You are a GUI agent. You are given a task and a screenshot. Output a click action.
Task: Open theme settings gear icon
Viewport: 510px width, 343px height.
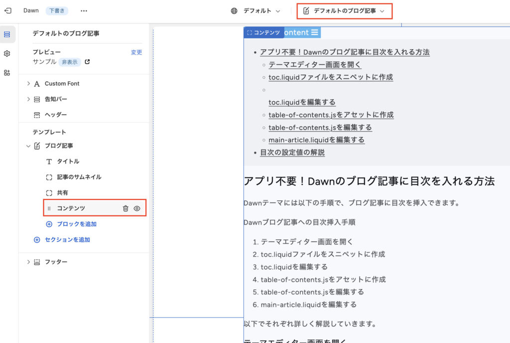7,53
